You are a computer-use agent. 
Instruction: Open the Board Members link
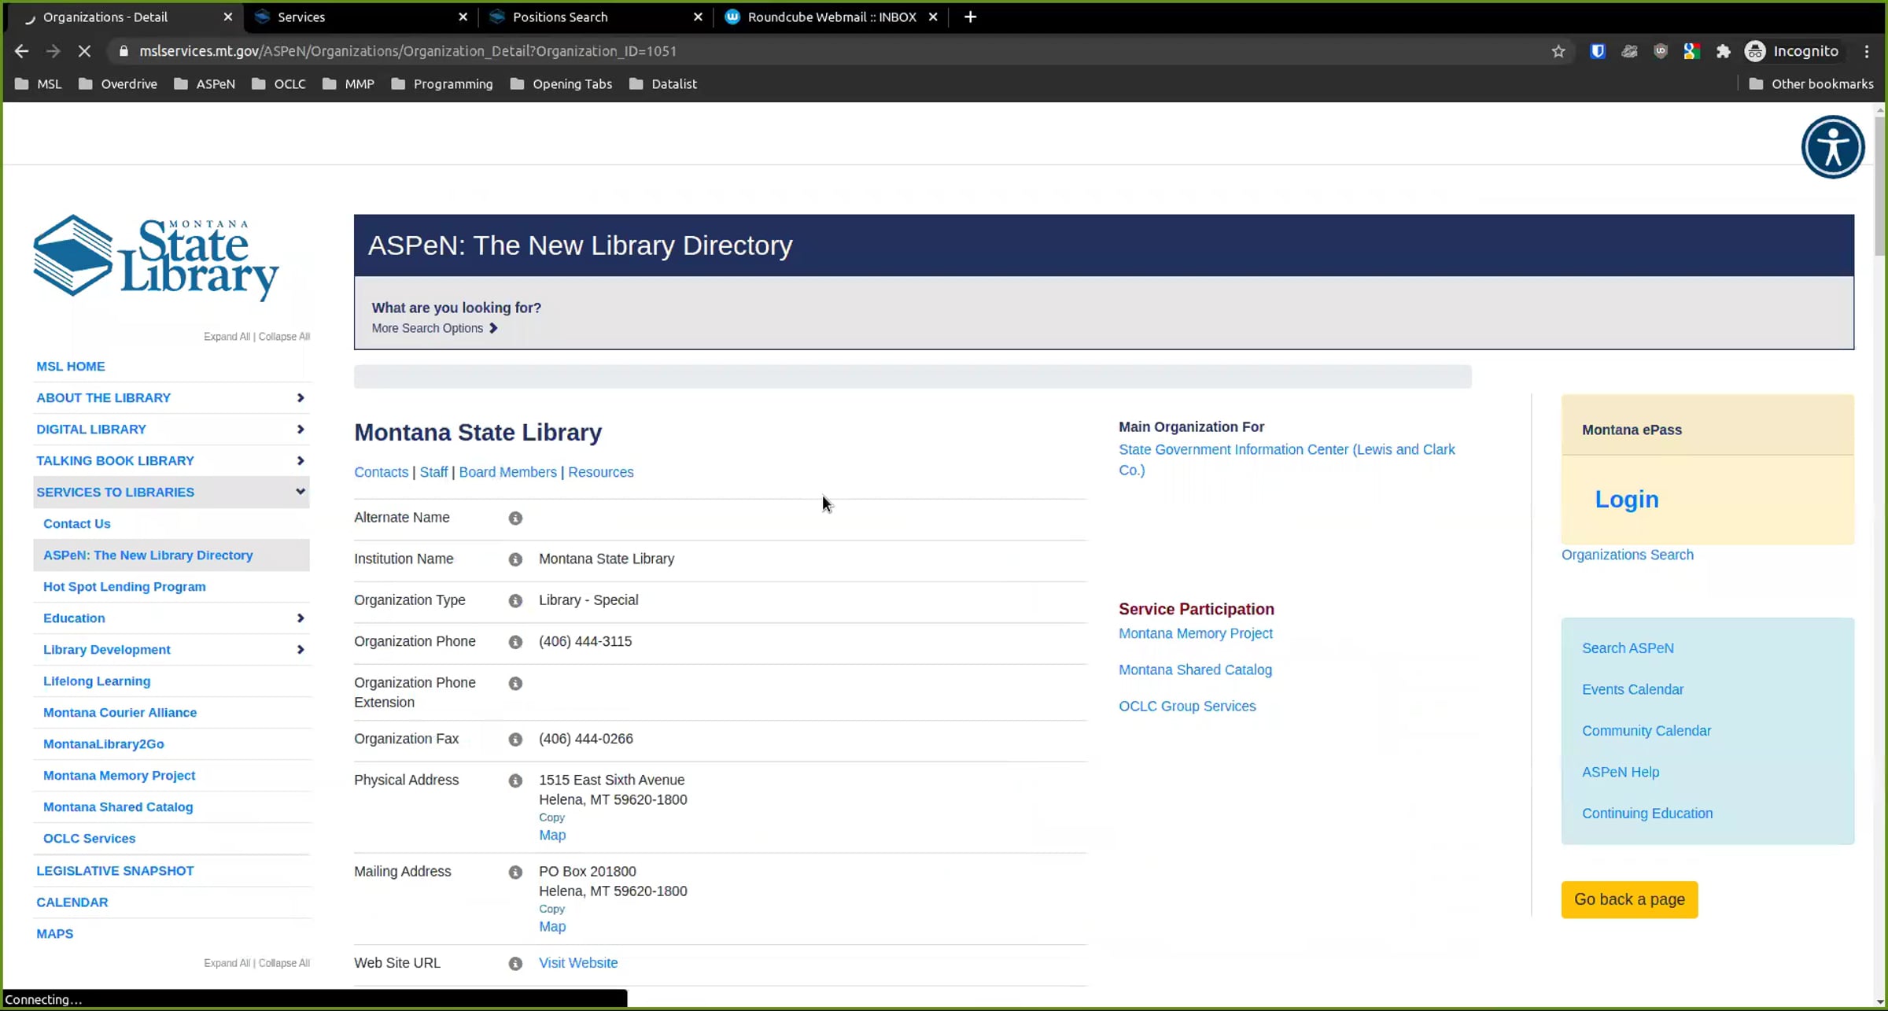click(507, 472)
